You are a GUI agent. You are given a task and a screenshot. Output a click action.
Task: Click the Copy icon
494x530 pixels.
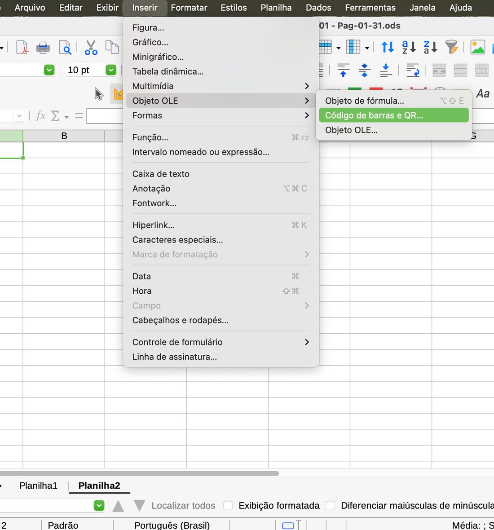112,47
